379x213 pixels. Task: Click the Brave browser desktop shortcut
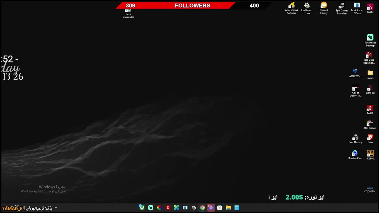coord(370,139)
